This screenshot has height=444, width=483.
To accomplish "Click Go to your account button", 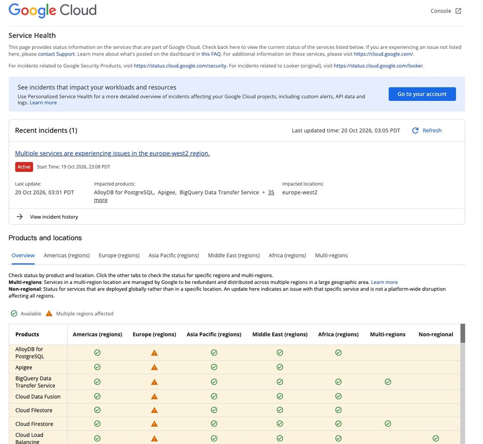I will point(422,94).
